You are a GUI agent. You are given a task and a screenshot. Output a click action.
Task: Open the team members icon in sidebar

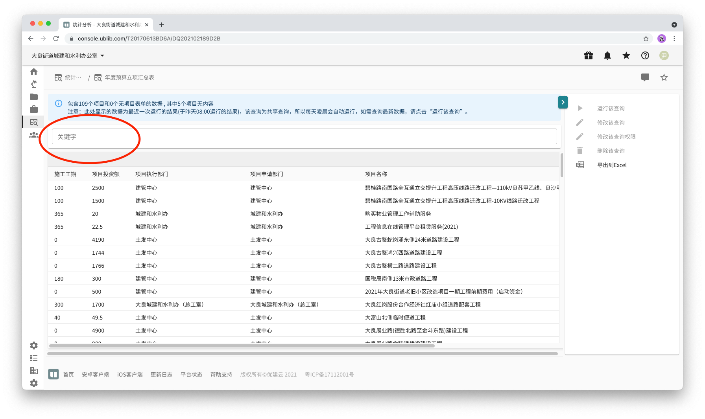click(34, 135)
